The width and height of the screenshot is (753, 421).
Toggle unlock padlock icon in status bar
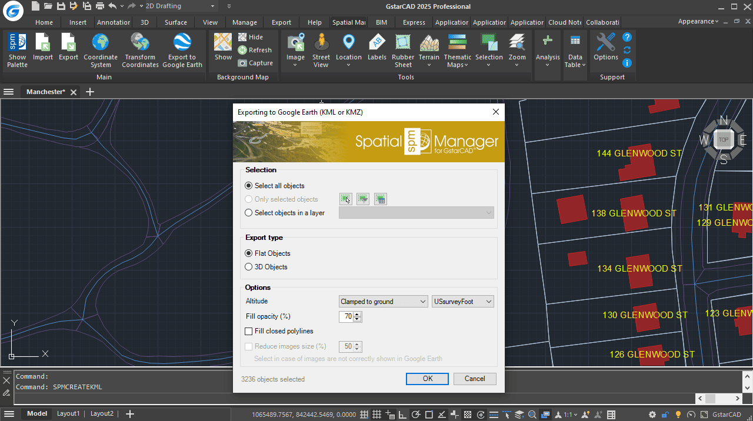(x=665, y=415)
